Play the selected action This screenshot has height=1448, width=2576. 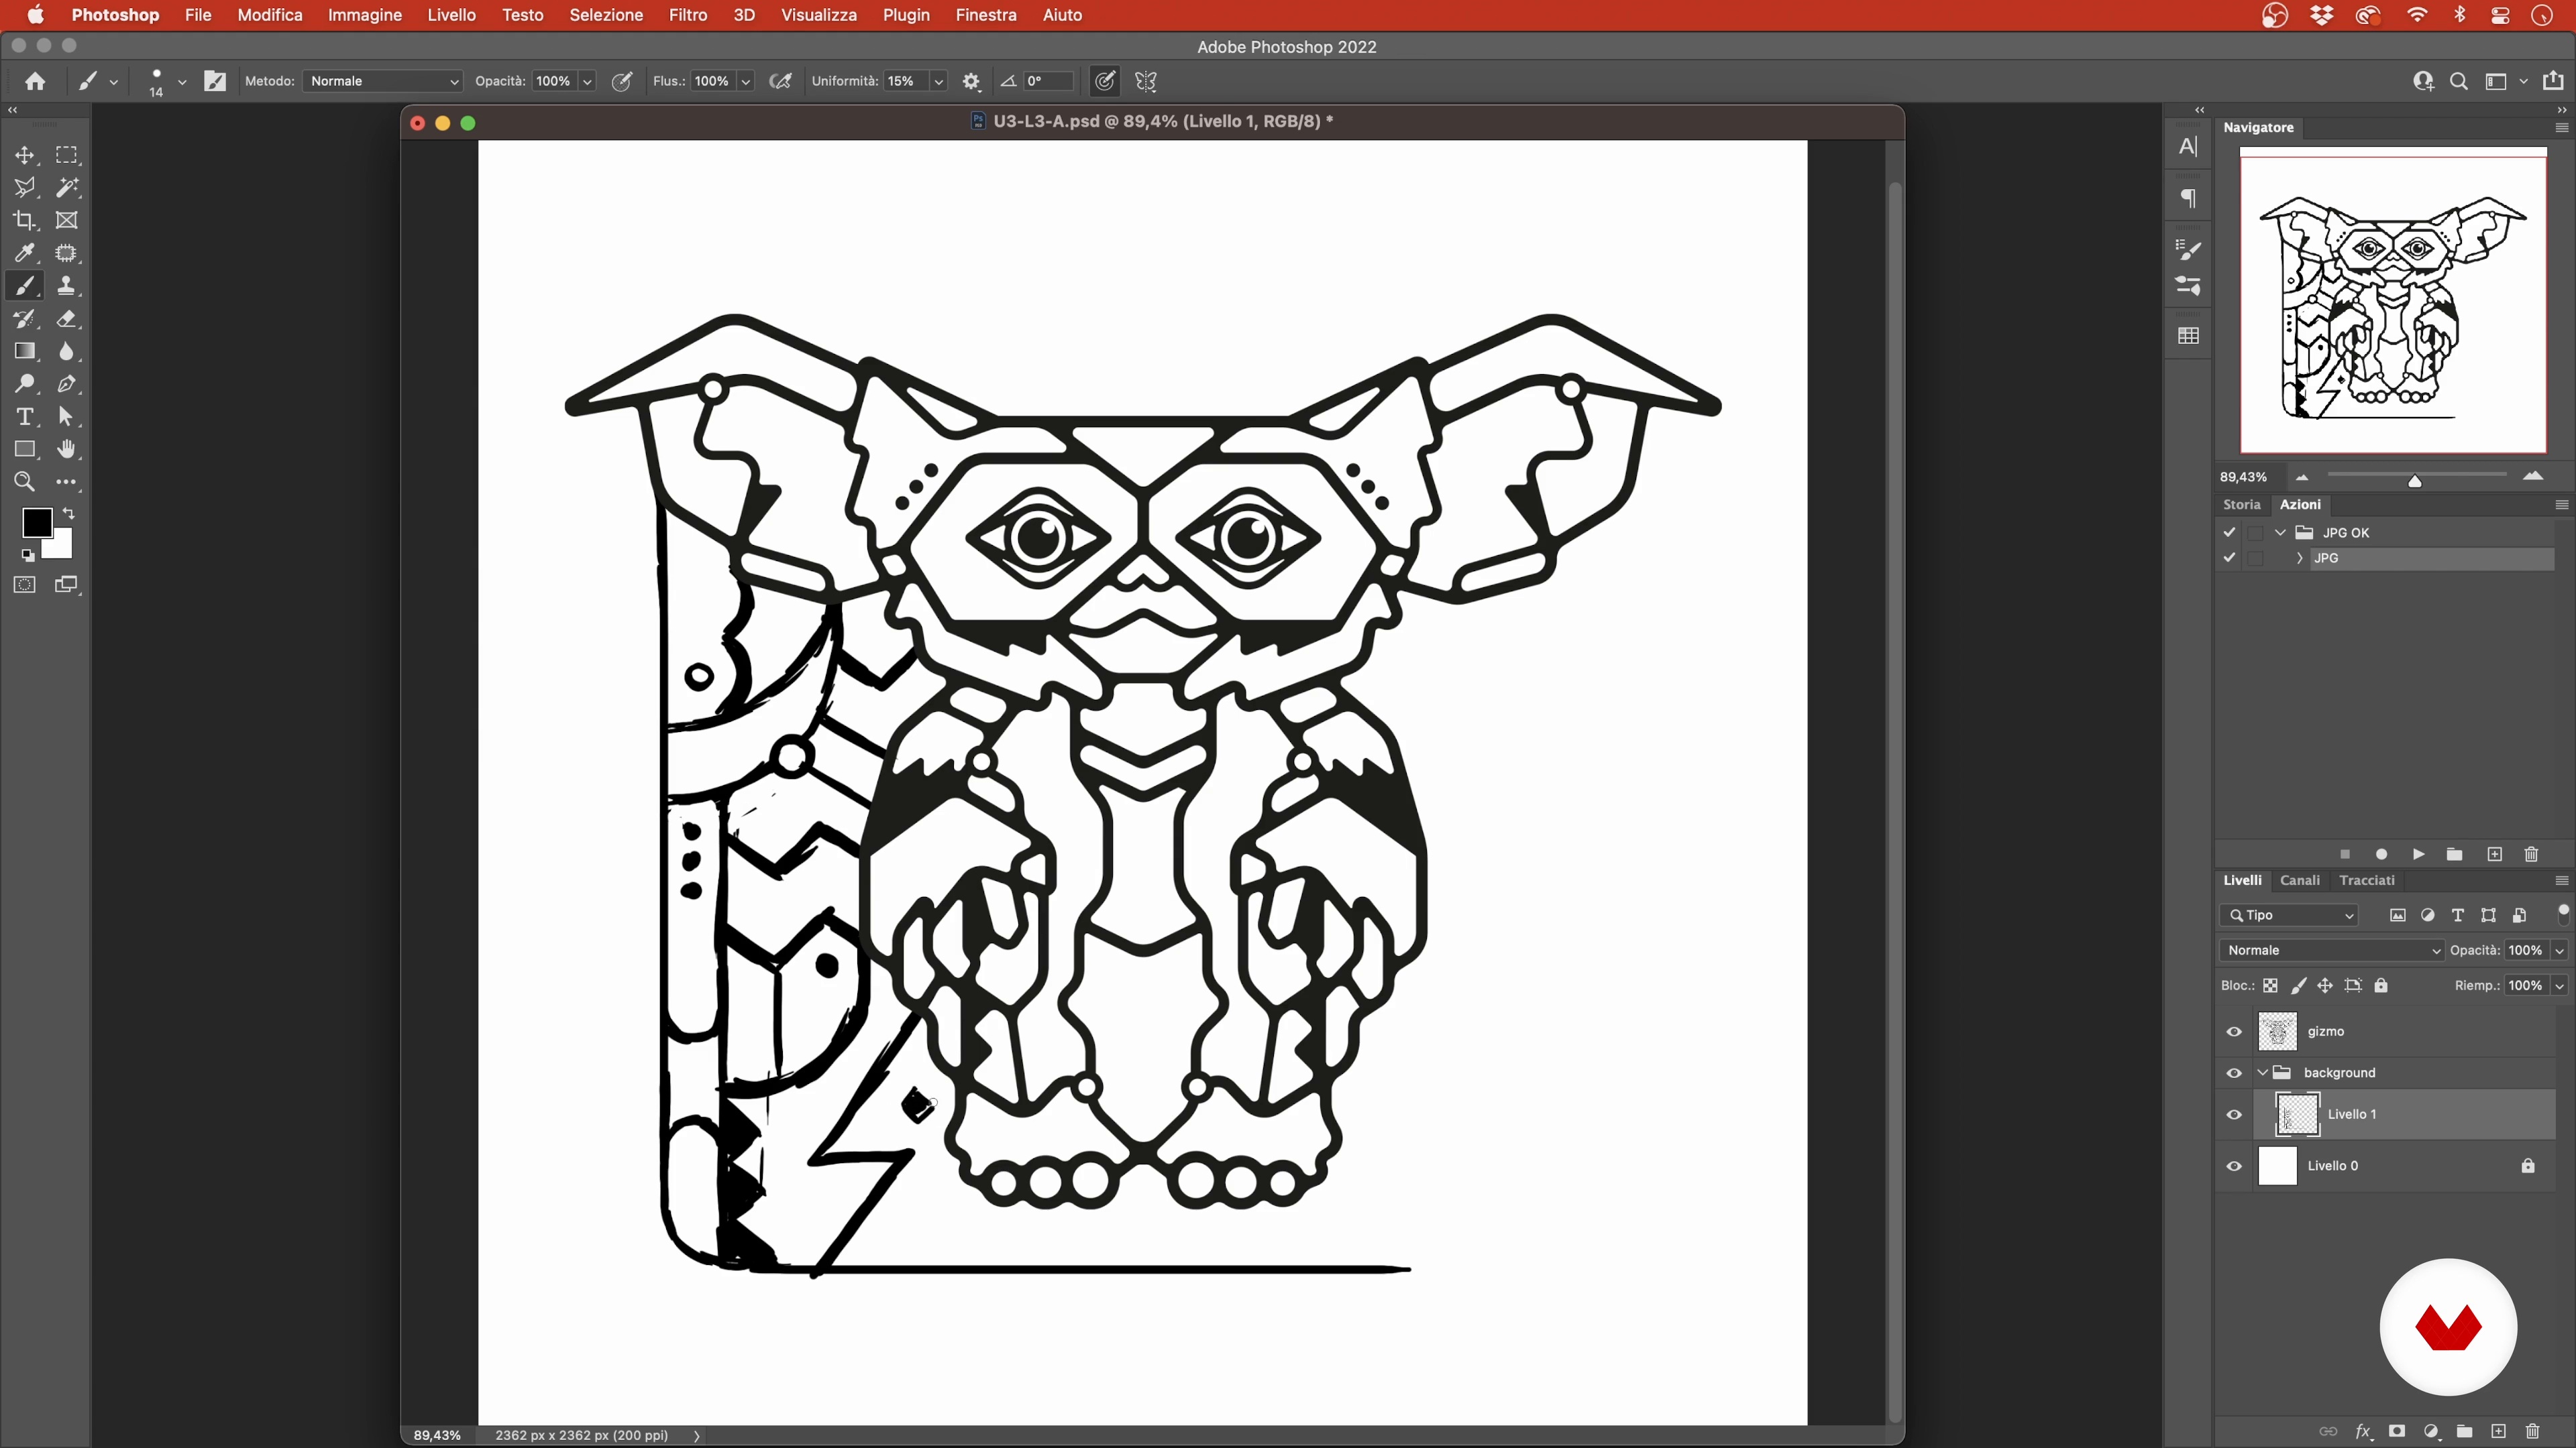tap(2418, 855)
